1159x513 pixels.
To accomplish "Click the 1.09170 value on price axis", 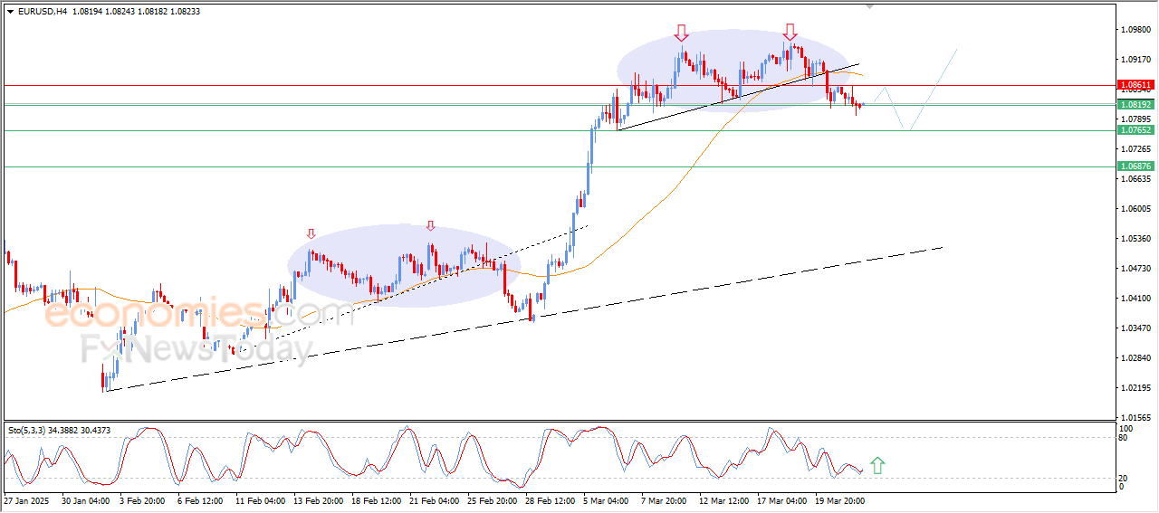I will (x=1137, y=60).
